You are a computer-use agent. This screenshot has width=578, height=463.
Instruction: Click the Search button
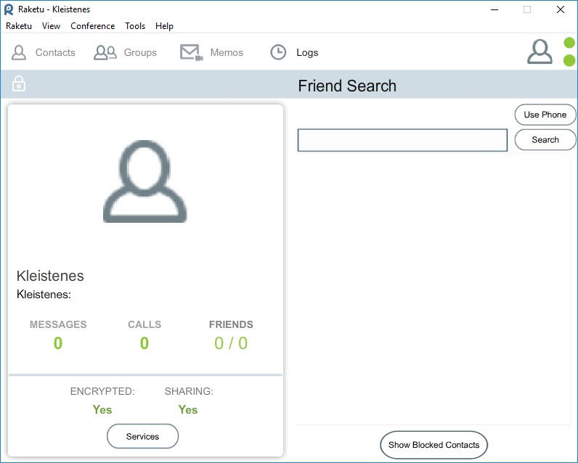click(545, 139)
